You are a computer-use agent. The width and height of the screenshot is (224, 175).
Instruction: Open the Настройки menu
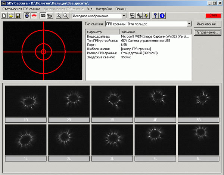pos(104,9)
